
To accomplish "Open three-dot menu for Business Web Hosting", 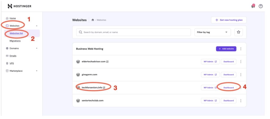I will click(x=241, y=49).
